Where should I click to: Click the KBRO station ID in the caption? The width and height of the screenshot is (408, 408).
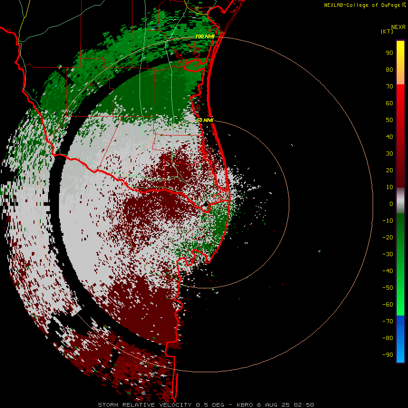pyautogui.click(x=245, y=405)
